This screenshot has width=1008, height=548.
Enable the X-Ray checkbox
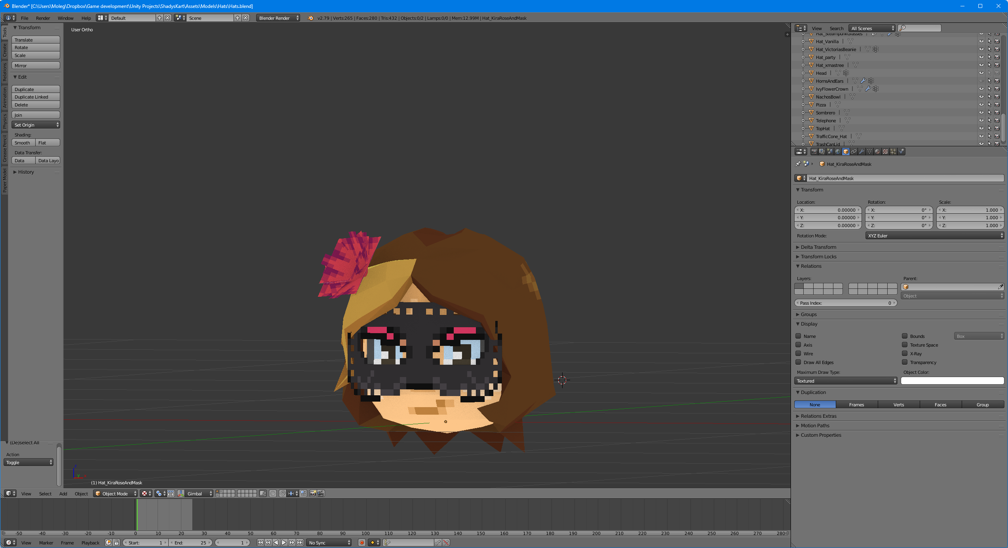905,353
